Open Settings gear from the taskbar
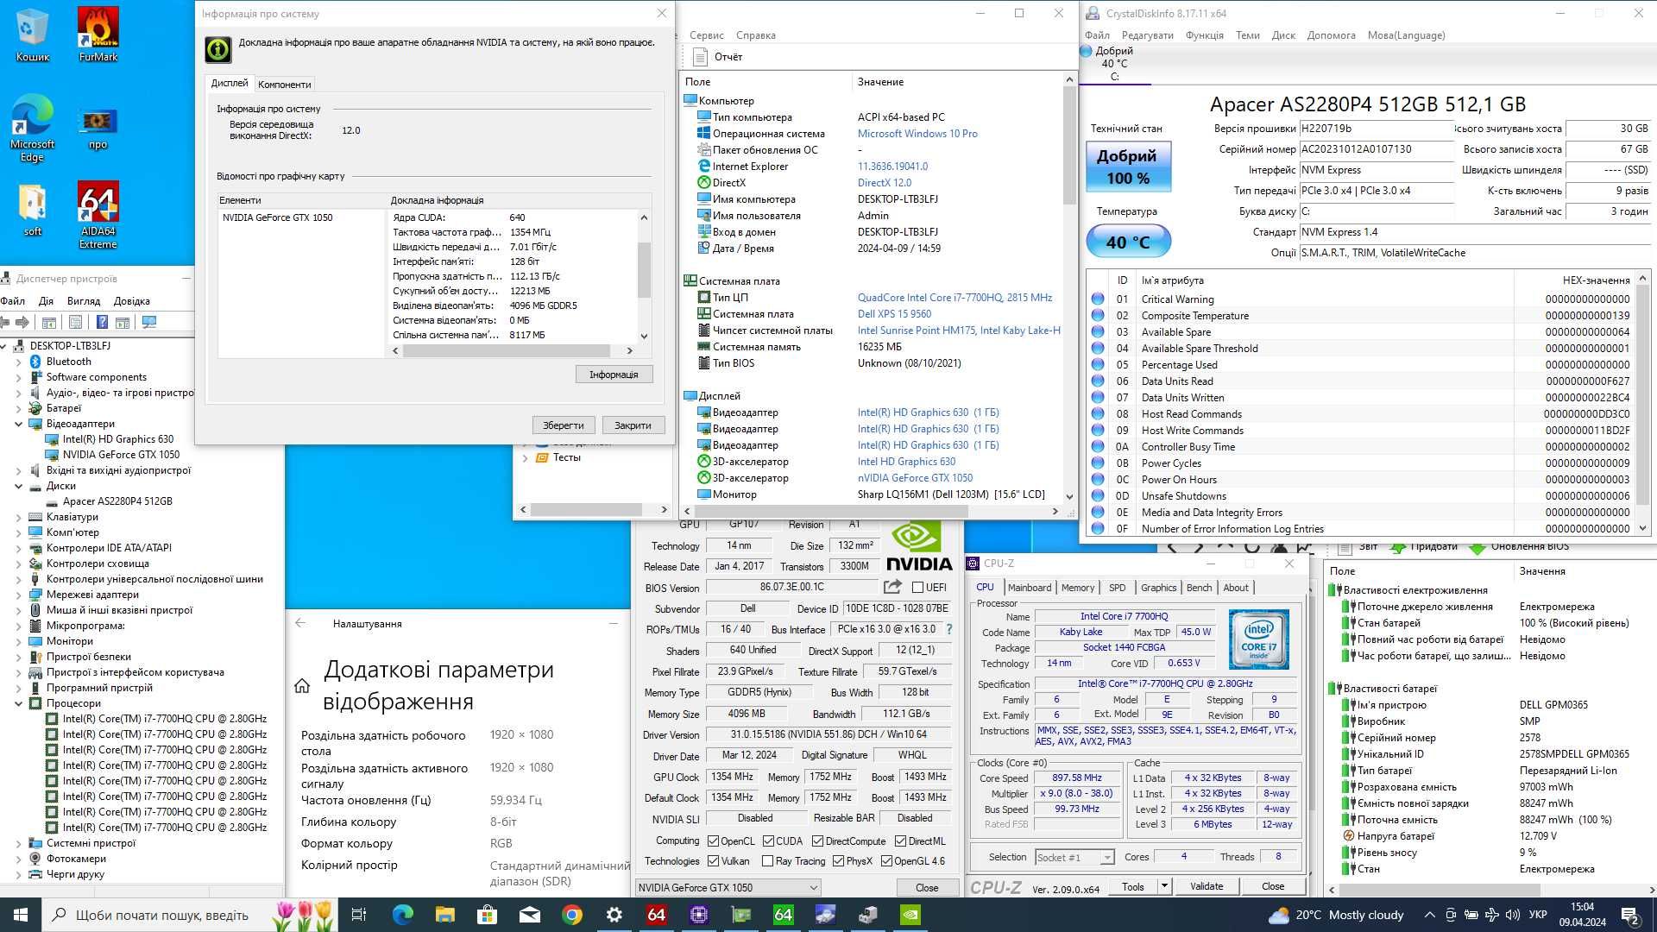 614,915
